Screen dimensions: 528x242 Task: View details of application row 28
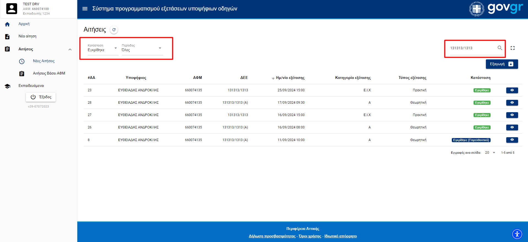pyautogui.click(x=512, y=103)
